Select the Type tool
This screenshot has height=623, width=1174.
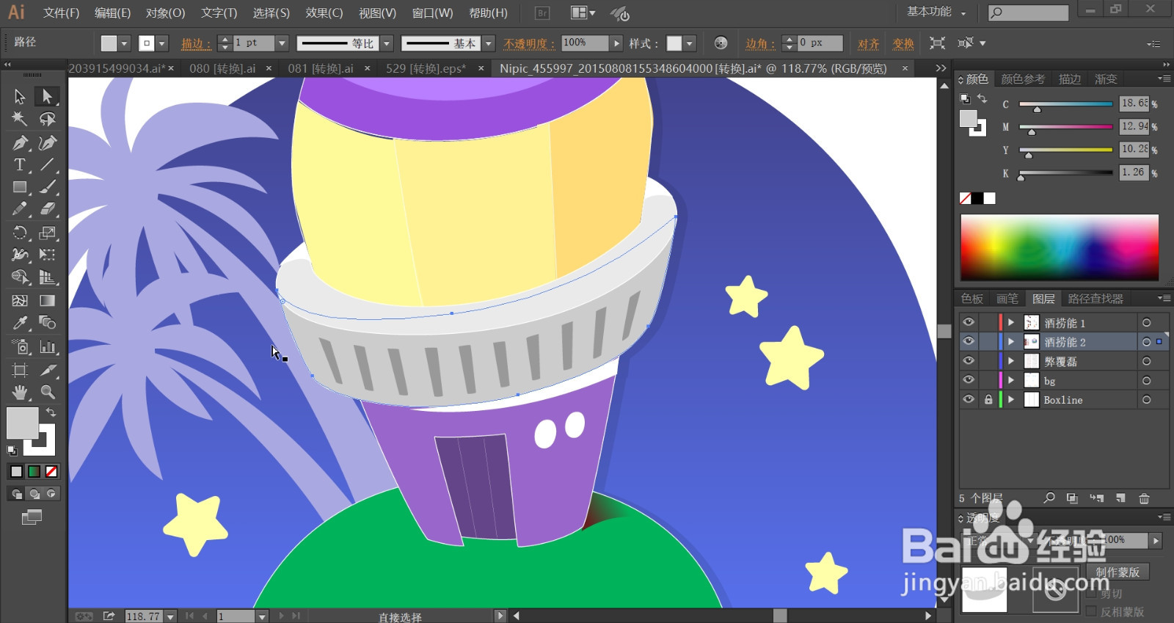point(20,164)
